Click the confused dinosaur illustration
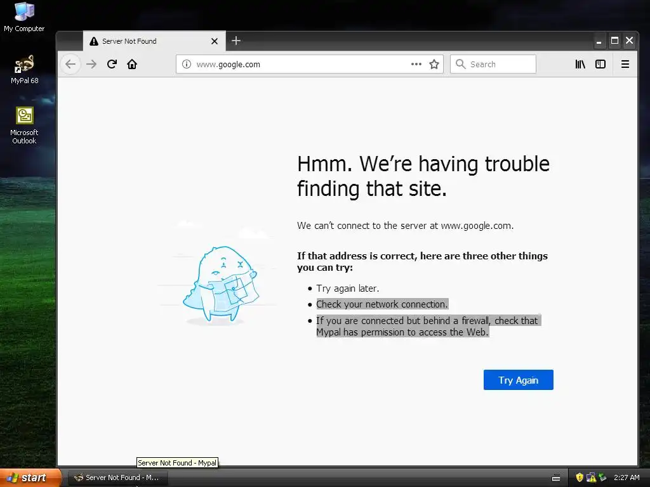The width and height of the screenshot is (650, 487). coord(220,285)
